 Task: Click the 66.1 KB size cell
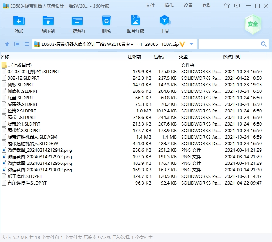coord(143,98)
